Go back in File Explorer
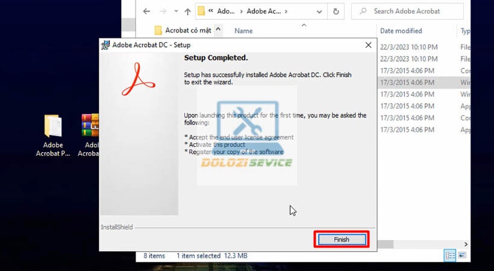 [146, 11]
